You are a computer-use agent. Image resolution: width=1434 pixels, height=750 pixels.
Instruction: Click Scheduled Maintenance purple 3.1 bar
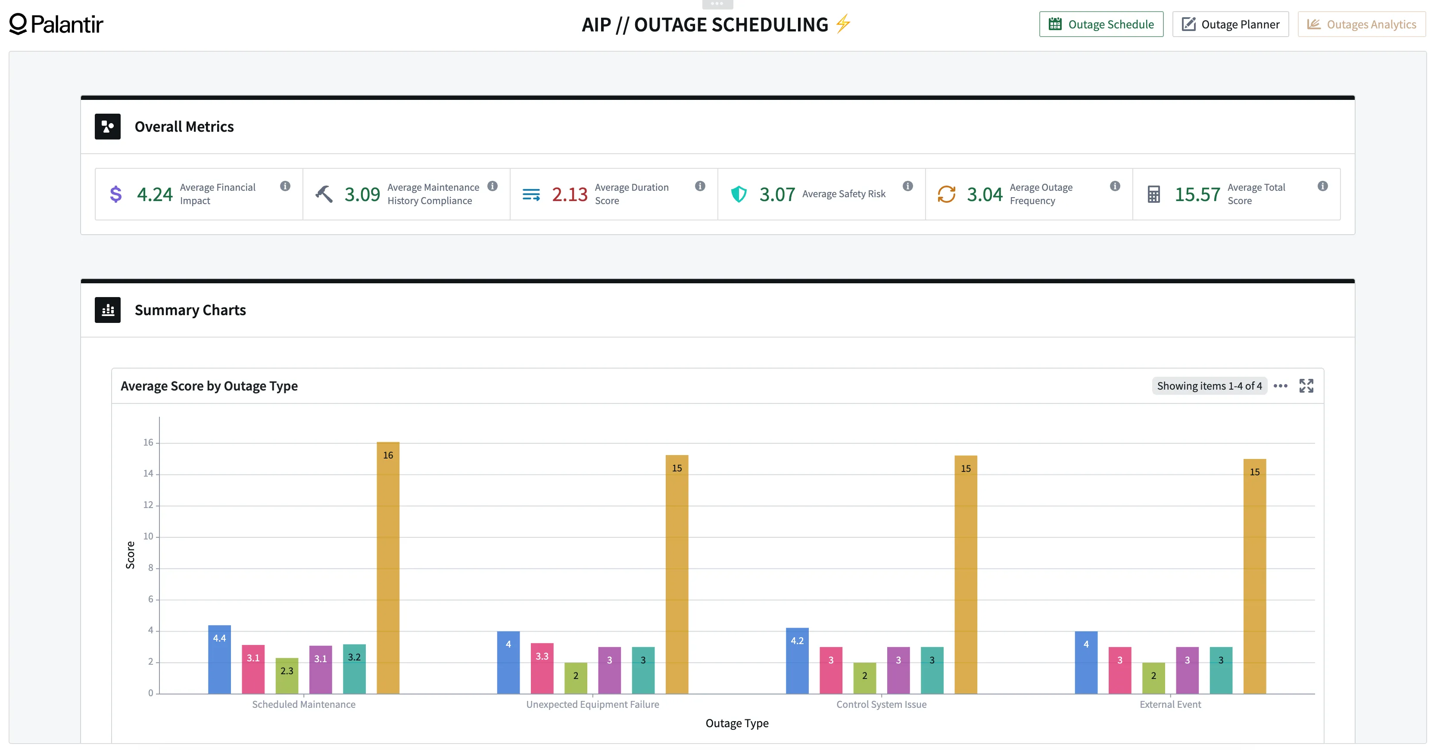coord(320,669)
